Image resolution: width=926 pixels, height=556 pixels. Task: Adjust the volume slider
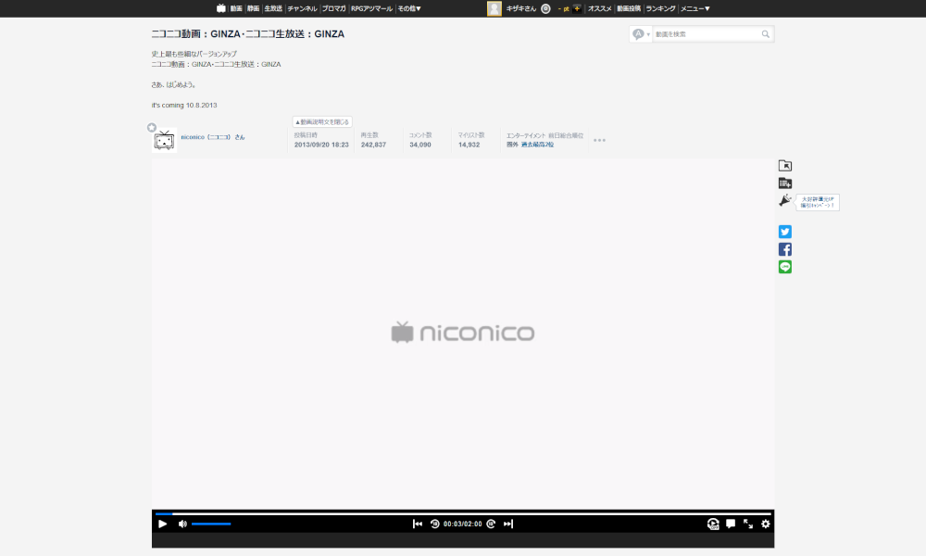[211, 524]
